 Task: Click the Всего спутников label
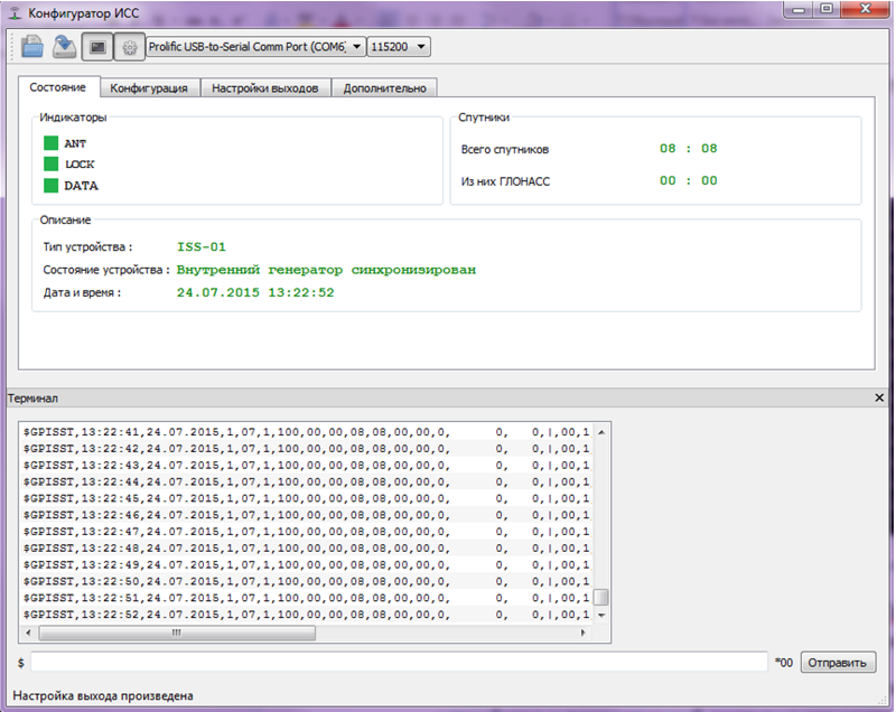pos(505,149)
